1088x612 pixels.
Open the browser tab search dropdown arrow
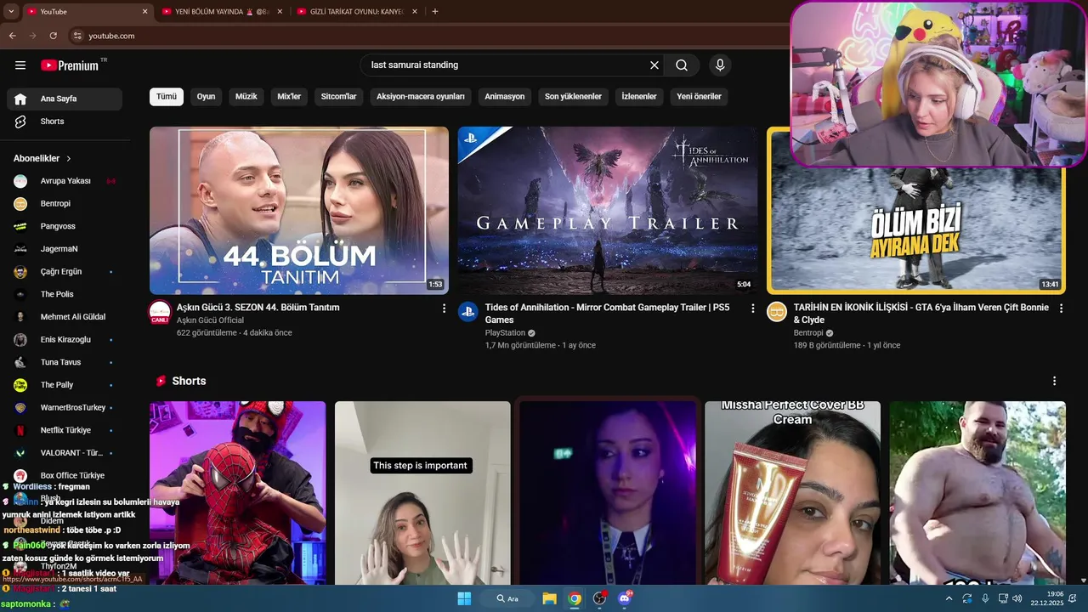11,11
